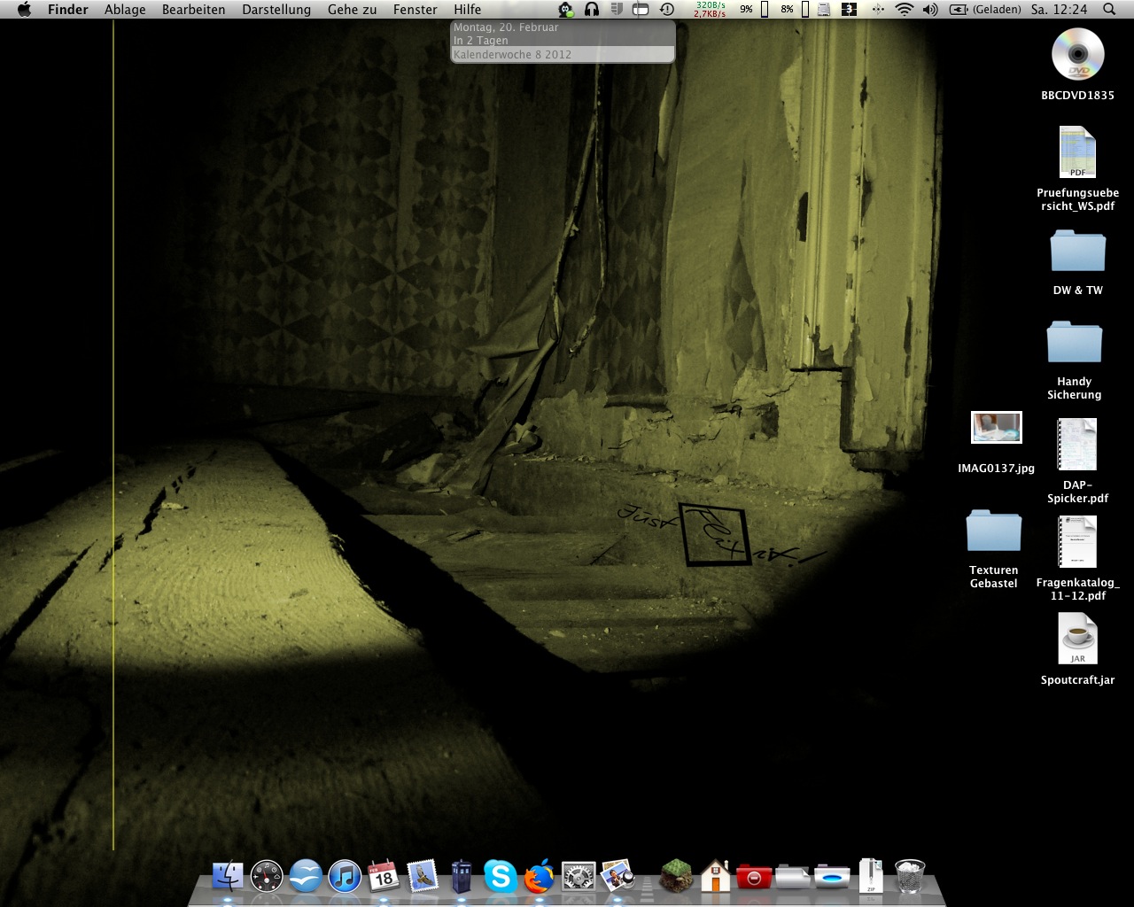
Task: Open the Minecraft grass block icon
Action: point(677,877)
